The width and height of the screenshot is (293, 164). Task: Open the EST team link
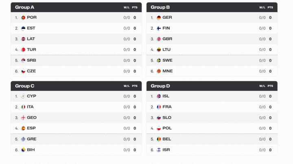click(31, 28)
